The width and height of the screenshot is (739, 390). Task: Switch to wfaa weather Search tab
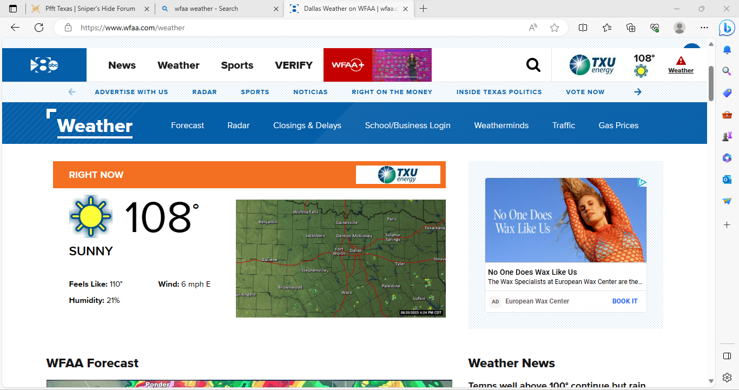pos(219,9)
